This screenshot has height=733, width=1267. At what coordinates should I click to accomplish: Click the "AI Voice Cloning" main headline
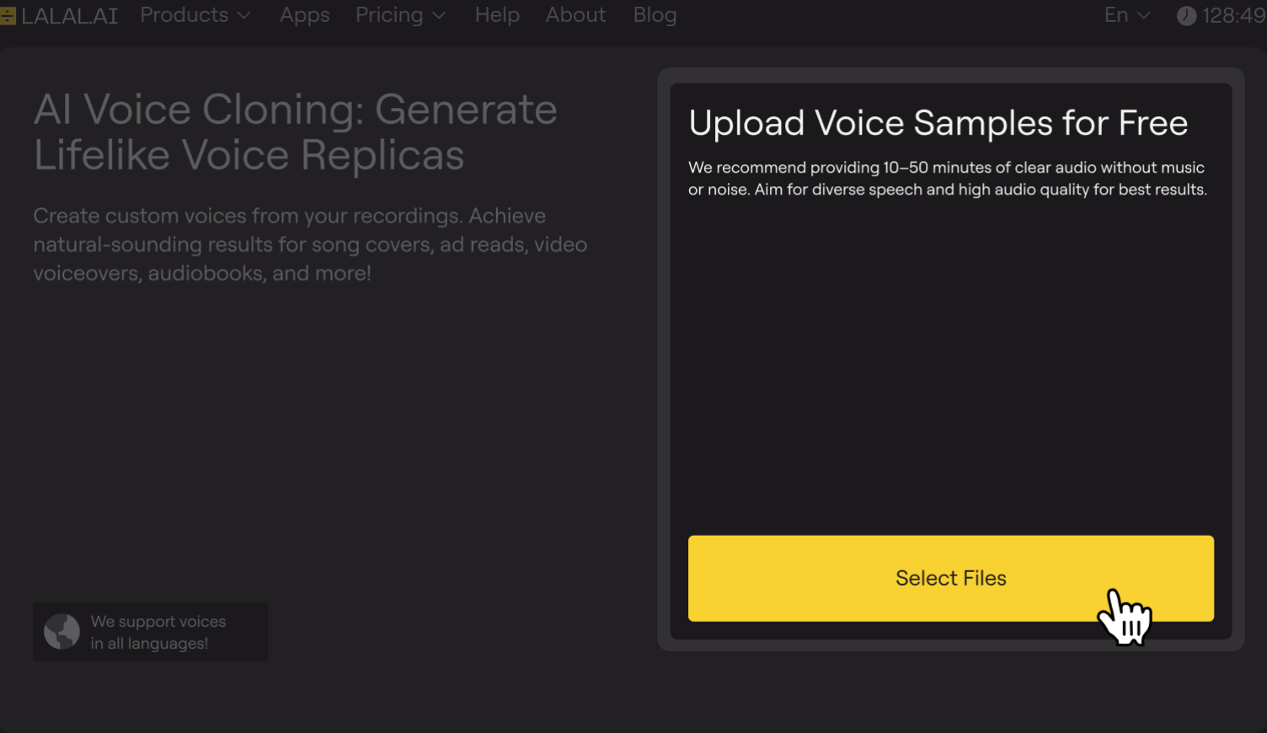click(295, 132)
